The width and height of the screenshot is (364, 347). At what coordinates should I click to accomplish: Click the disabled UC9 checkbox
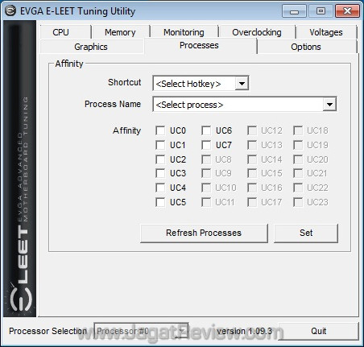click(206, 173)
